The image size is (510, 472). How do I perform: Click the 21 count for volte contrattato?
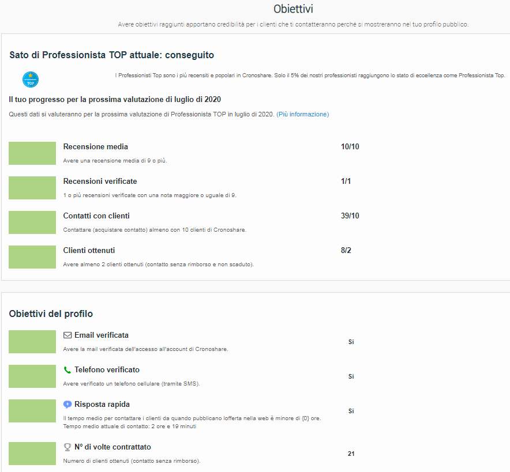click(x=351, y=454)
